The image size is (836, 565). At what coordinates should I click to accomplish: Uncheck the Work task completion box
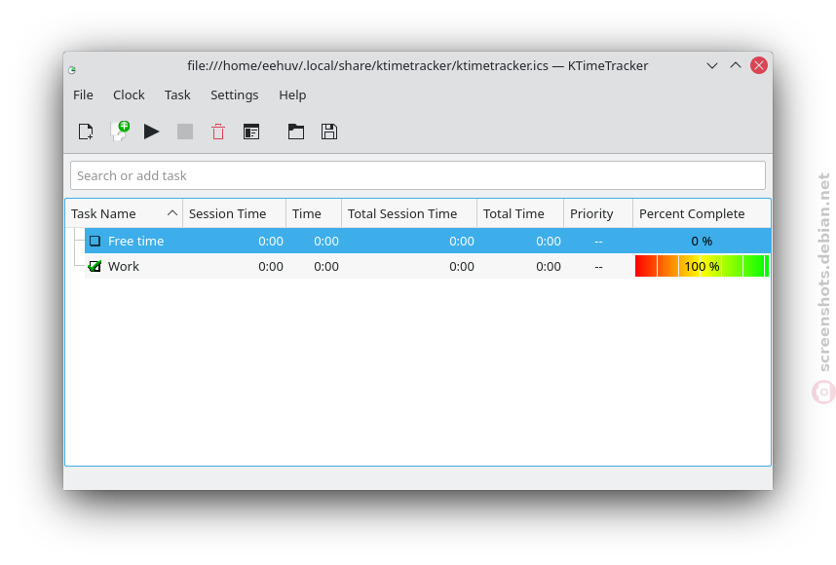[x=95, y=266]
